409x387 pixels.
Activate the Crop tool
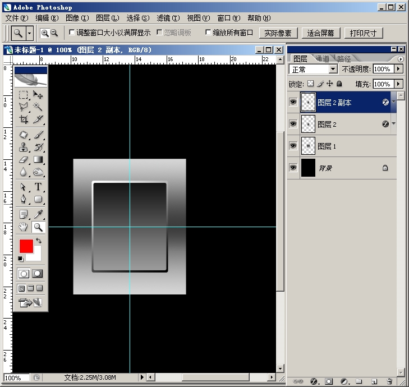(x=23, y=119)
